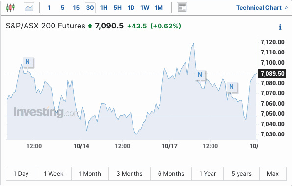Click the S&P/ASX 200 Futures title
Viewport: 292px width, 186px height.
point(46,26)
